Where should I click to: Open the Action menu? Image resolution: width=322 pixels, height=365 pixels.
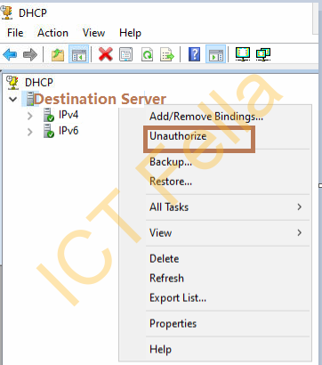tap(52, 33)
